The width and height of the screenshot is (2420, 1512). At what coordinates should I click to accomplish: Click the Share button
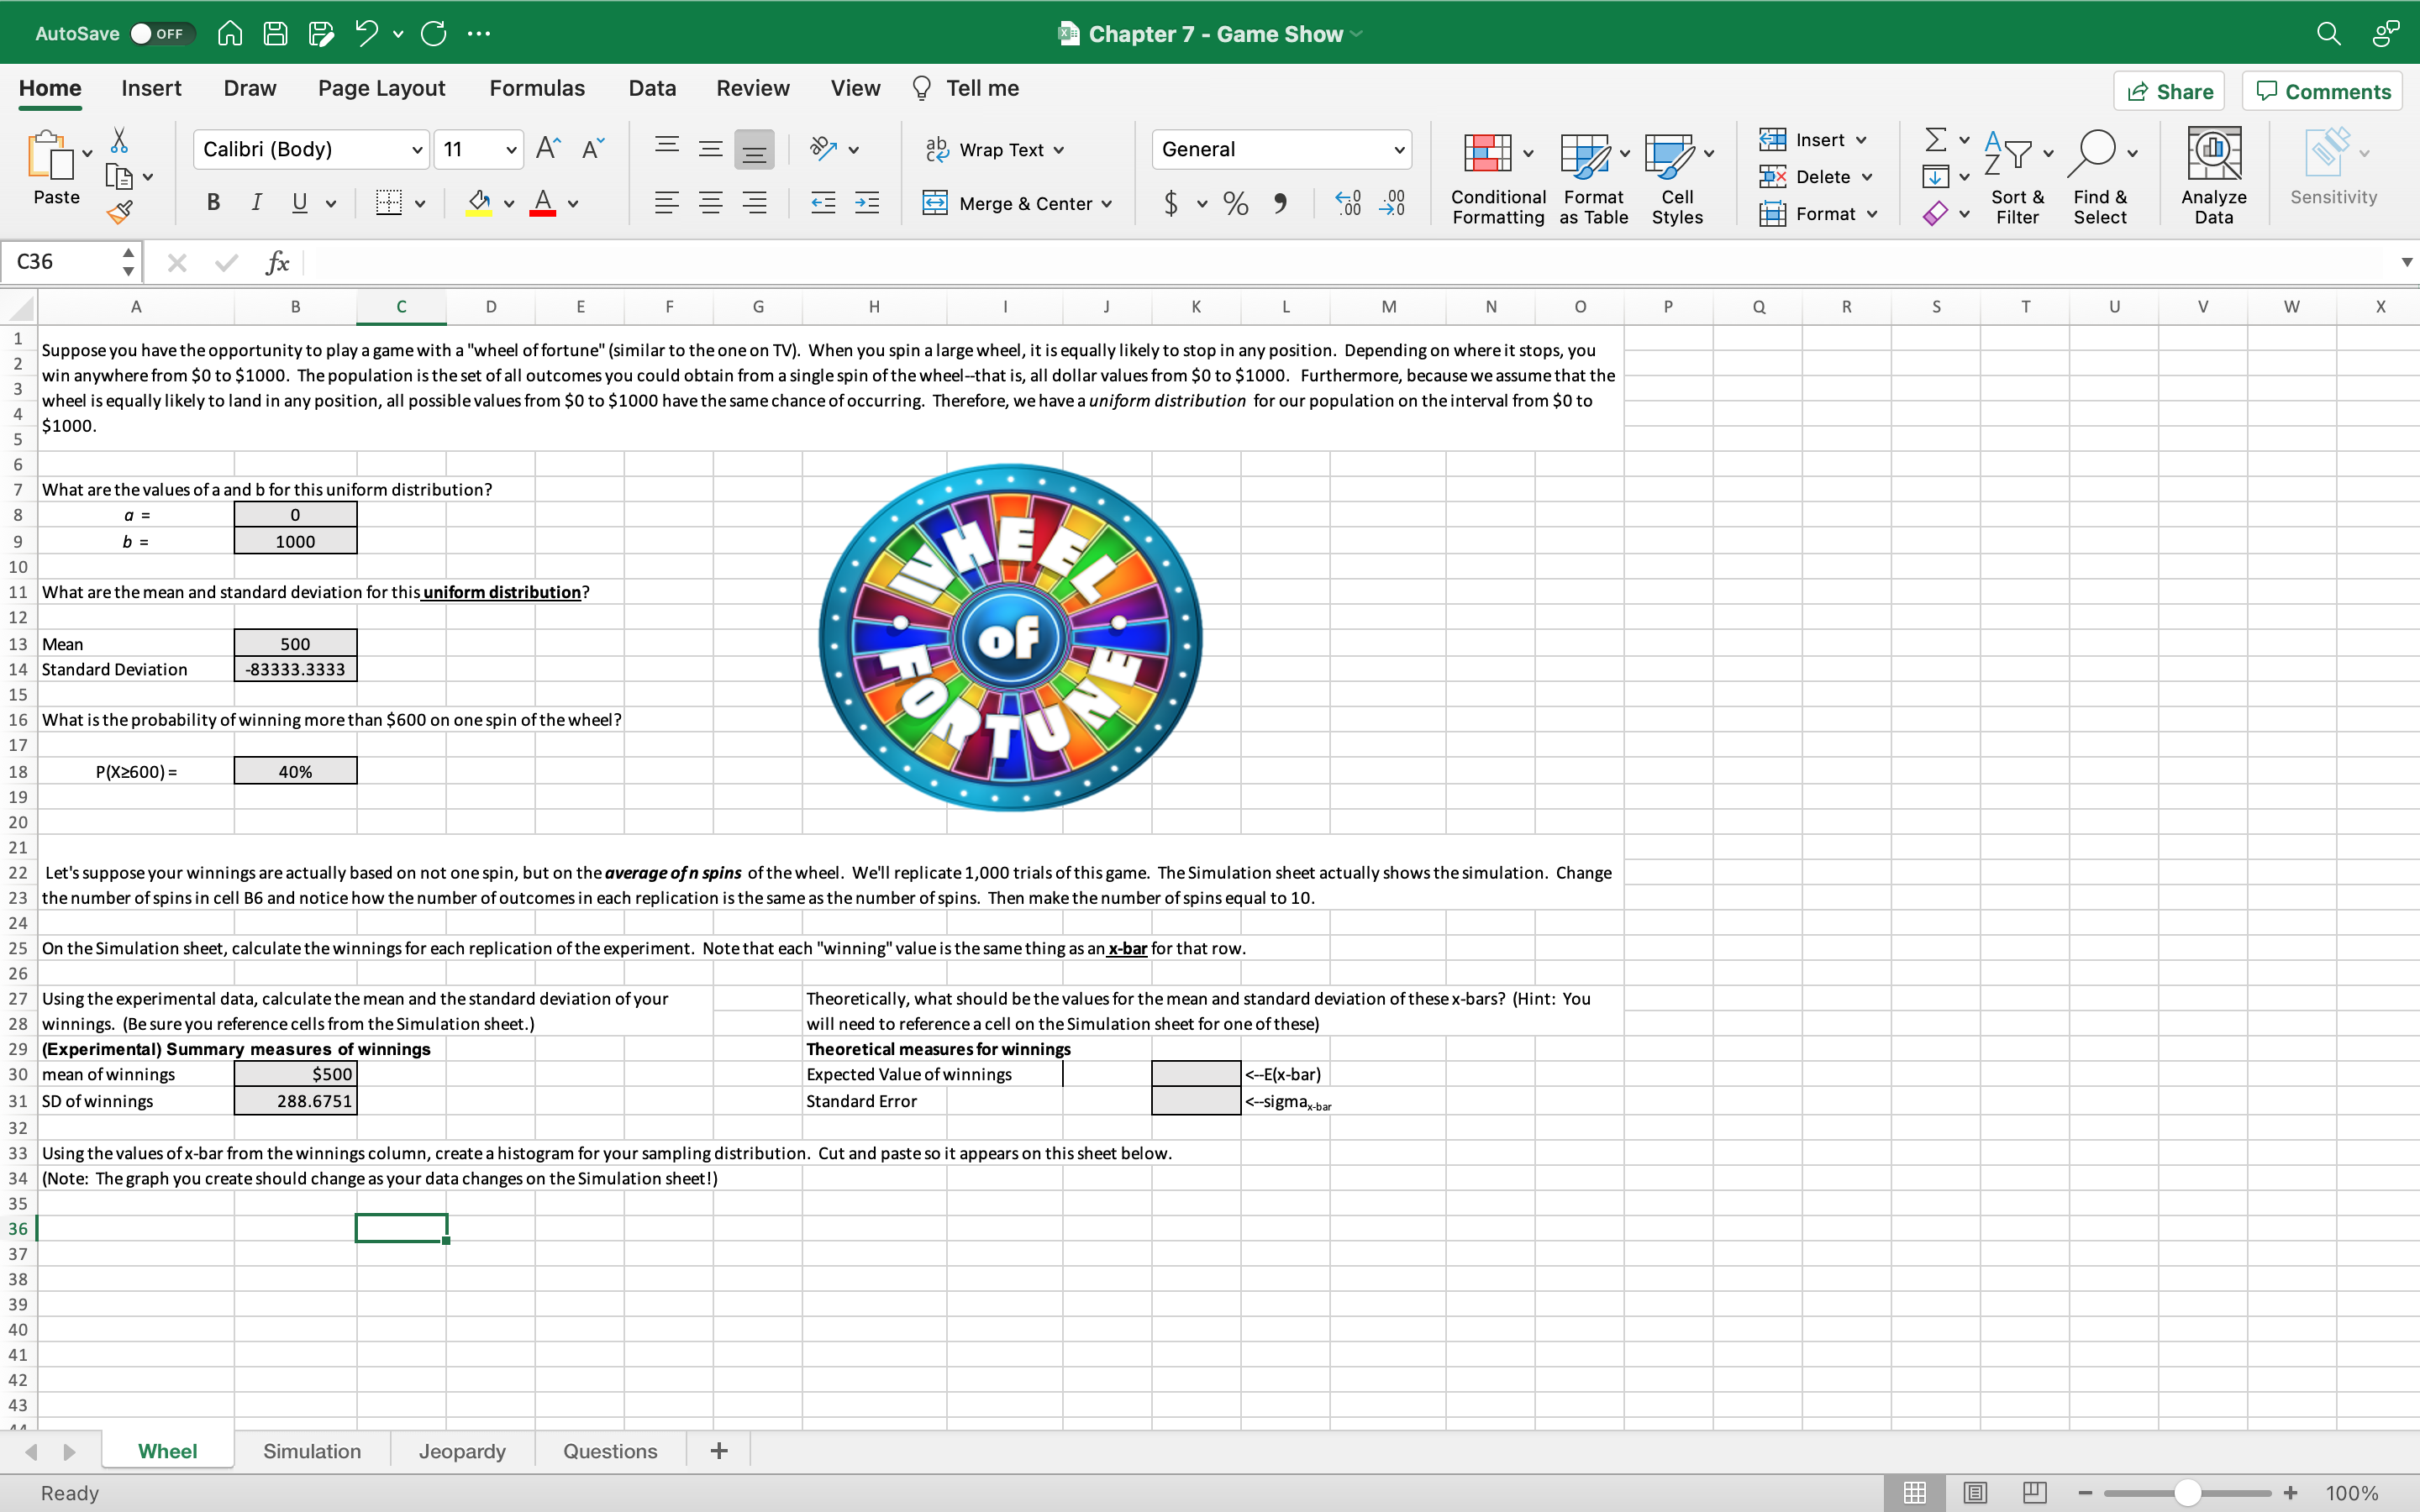click(2169, 91)
